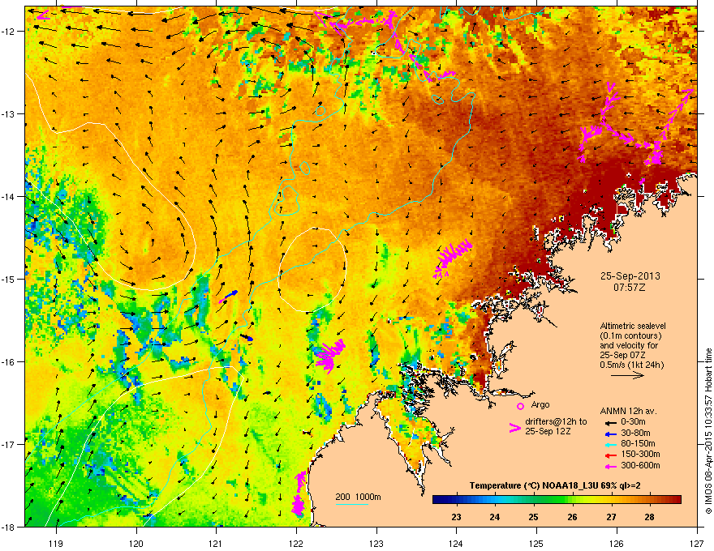Click the colorbar tick label 27
Screen dimensions: 714x551
click(611, 517)
